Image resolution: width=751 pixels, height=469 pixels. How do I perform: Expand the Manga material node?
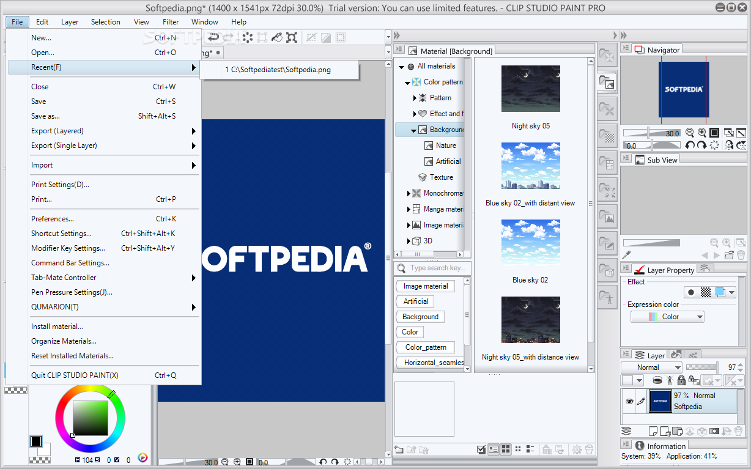[409, 209]
